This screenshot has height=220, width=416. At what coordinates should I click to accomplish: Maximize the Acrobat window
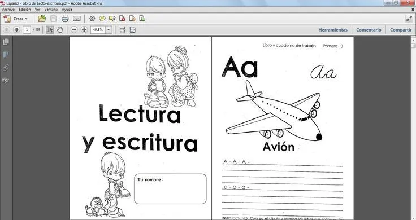396,3
